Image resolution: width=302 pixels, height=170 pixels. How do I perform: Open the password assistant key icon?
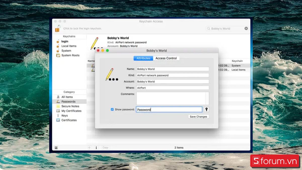tap(206, 109)
